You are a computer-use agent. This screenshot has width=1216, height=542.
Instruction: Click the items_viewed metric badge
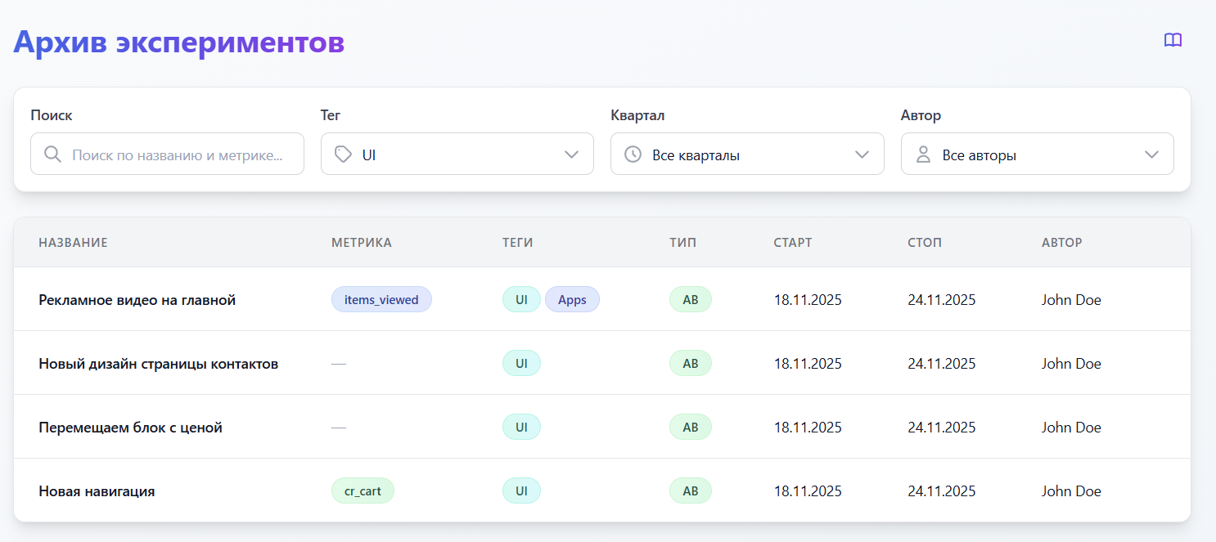[381, 299]
